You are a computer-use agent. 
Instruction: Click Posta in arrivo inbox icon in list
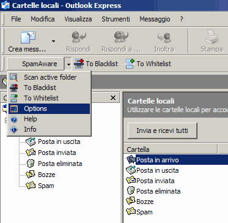[x=131, y=159]
